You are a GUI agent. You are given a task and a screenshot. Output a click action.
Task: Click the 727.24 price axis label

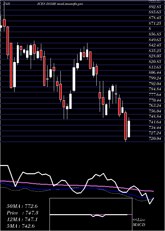155,133
